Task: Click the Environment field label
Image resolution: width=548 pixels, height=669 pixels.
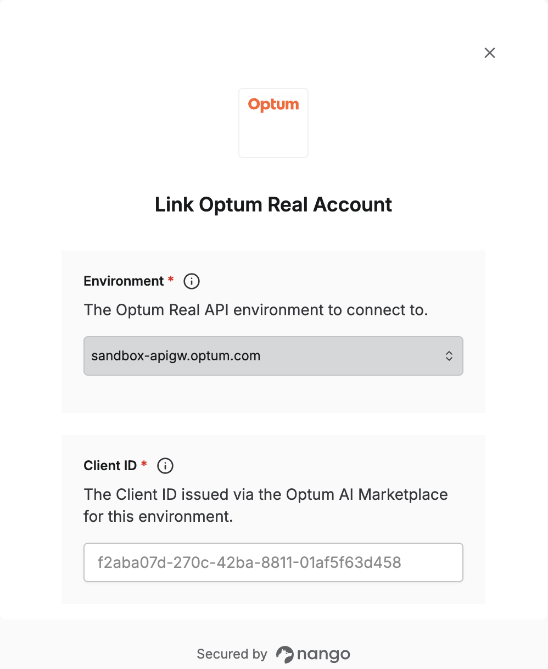Action: coord(124,281)
